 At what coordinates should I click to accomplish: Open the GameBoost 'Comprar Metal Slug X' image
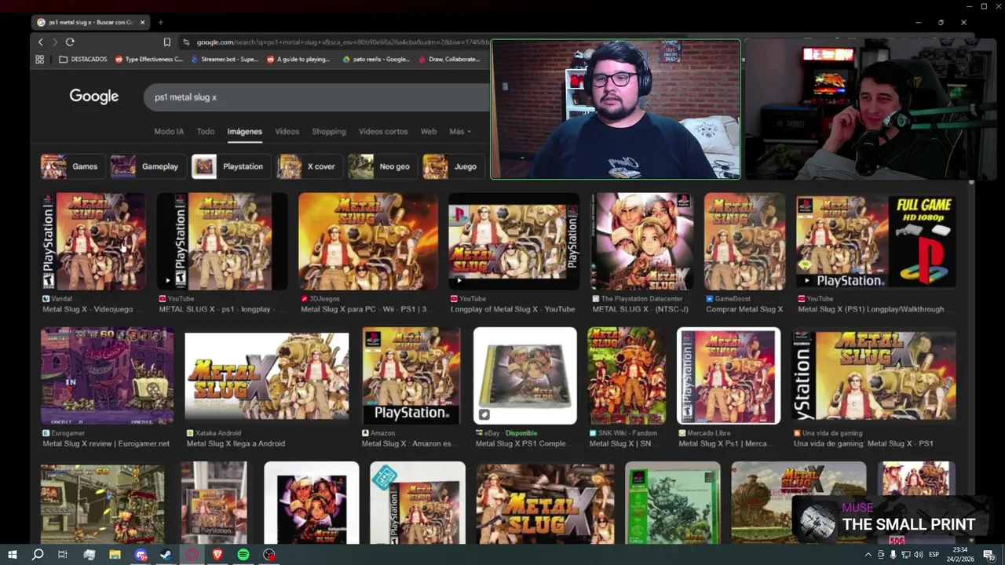(x=744, y=242)
